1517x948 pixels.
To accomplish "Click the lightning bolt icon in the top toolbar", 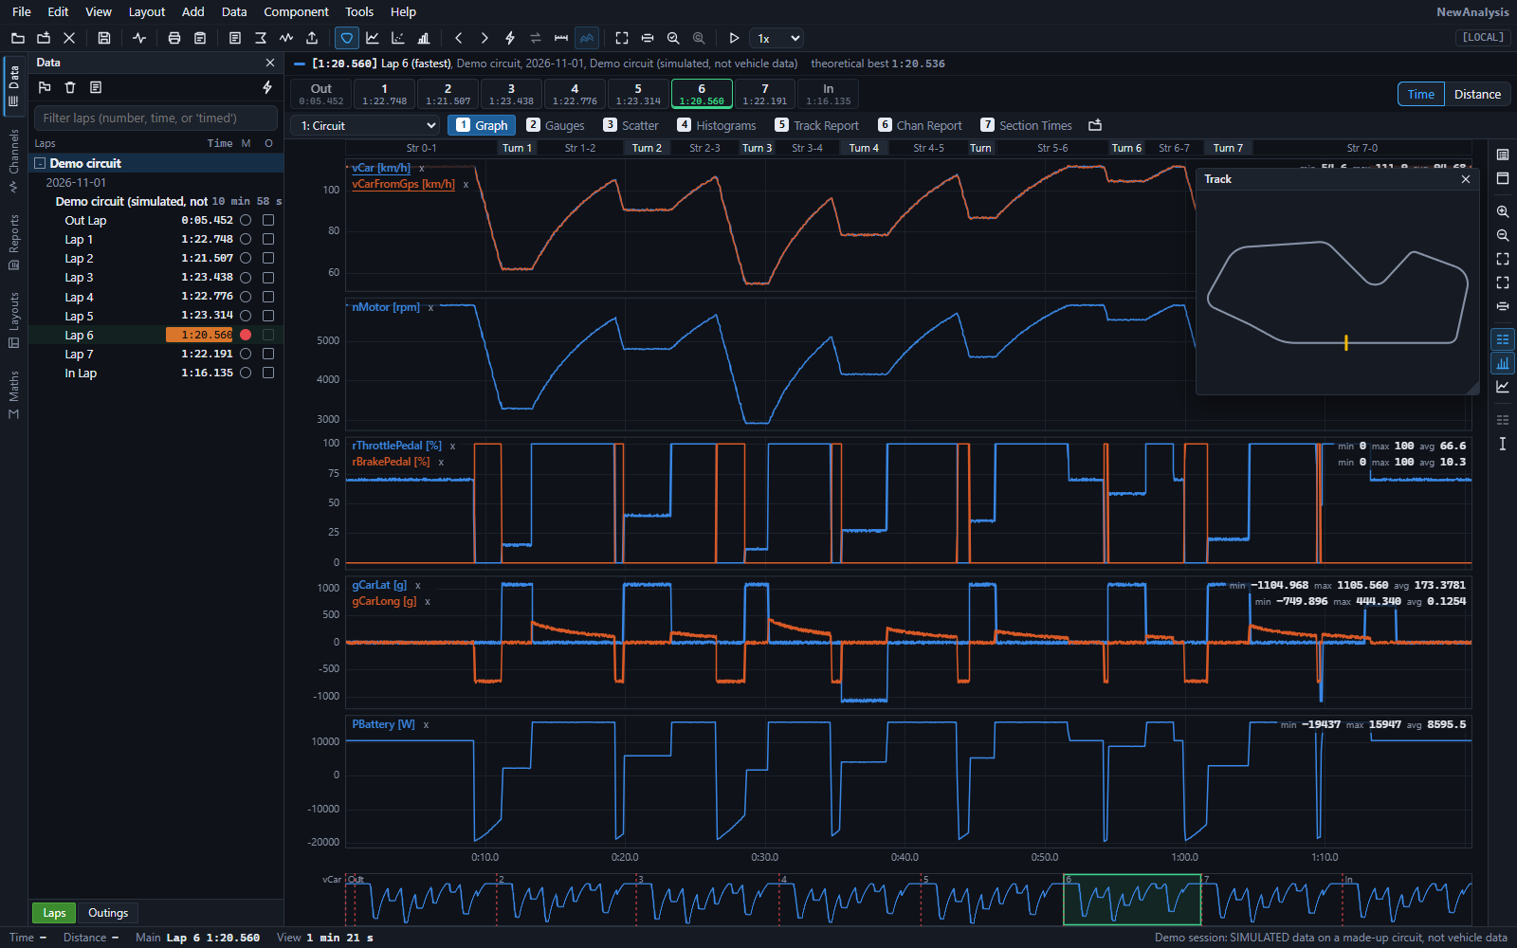I will [x=510, y=38].
